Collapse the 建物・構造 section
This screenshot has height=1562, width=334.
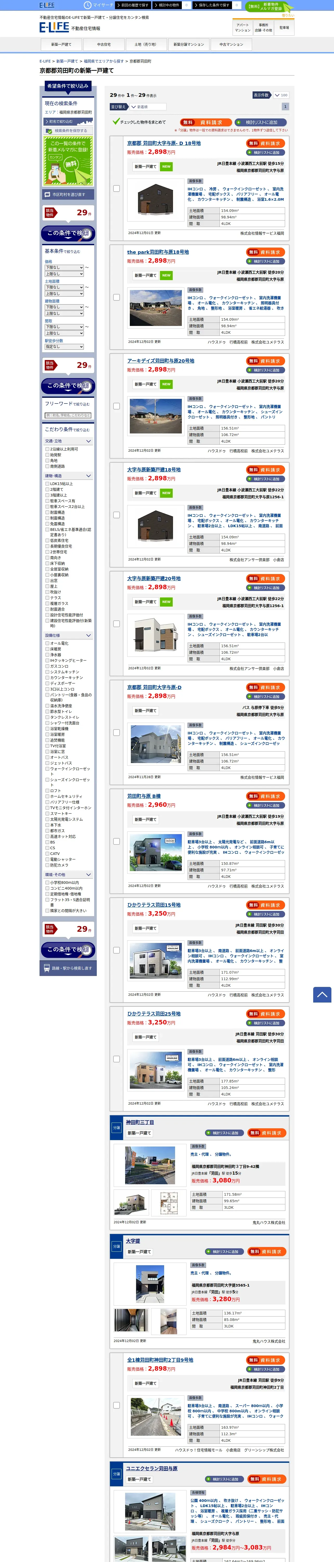click(68, 476)
